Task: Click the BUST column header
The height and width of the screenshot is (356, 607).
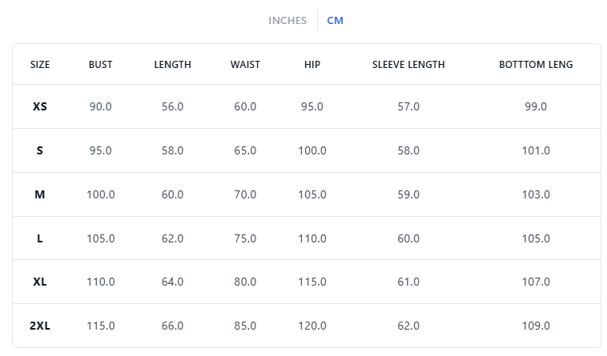Action: (101, 65)
